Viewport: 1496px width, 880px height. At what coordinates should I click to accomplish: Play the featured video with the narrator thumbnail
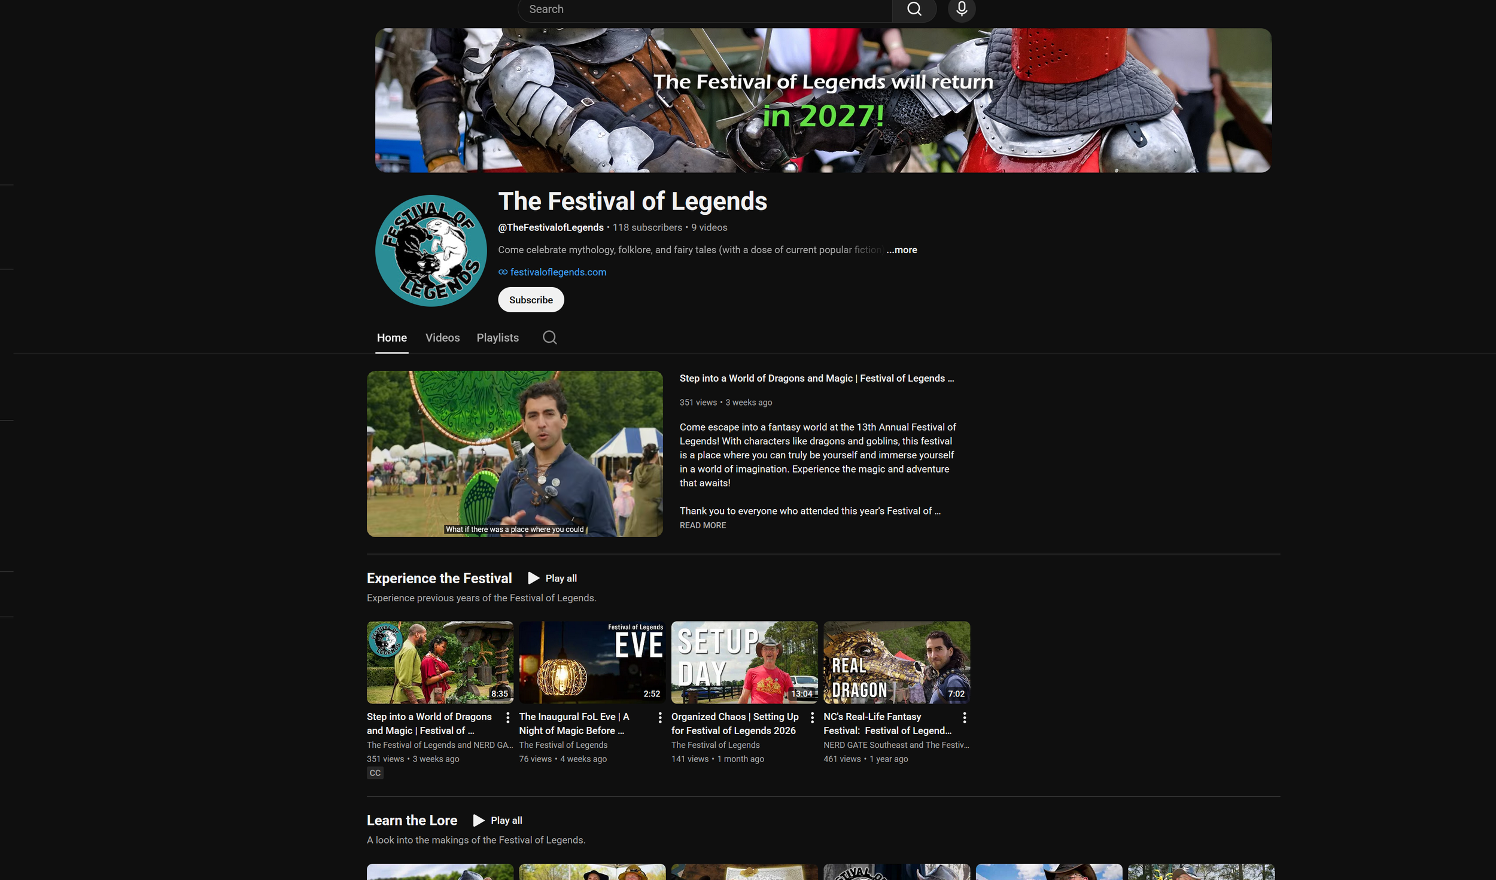coord(515,453)
